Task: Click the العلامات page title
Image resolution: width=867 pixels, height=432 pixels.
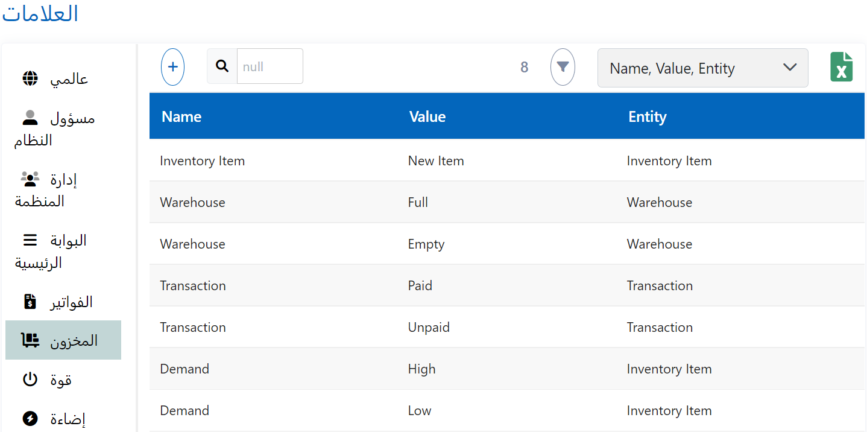Action: click(x=40, y=14)
